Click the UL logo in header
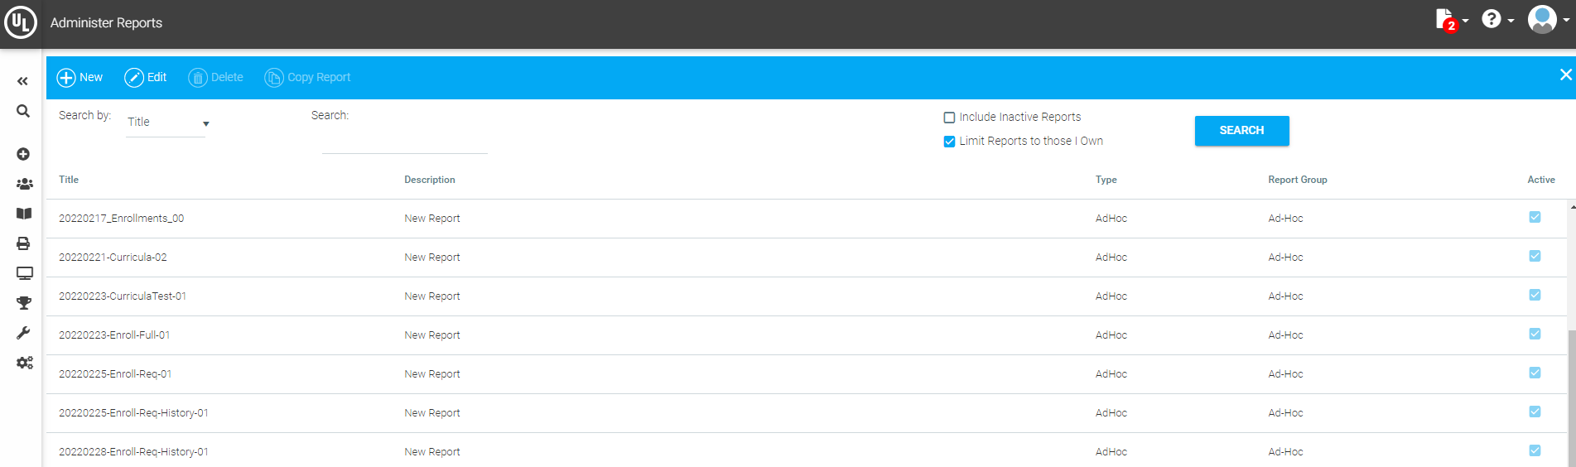 coord(21,22)
